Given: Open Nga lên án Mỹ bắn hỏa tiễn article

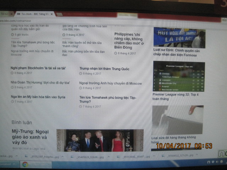Looking at the screenshot, I should (x=38, y=97).
